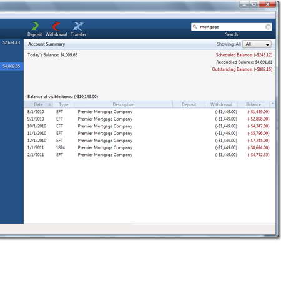This screenshot has height=281, width=281.
Task: Minimize the application window
Action: point(245,4)
